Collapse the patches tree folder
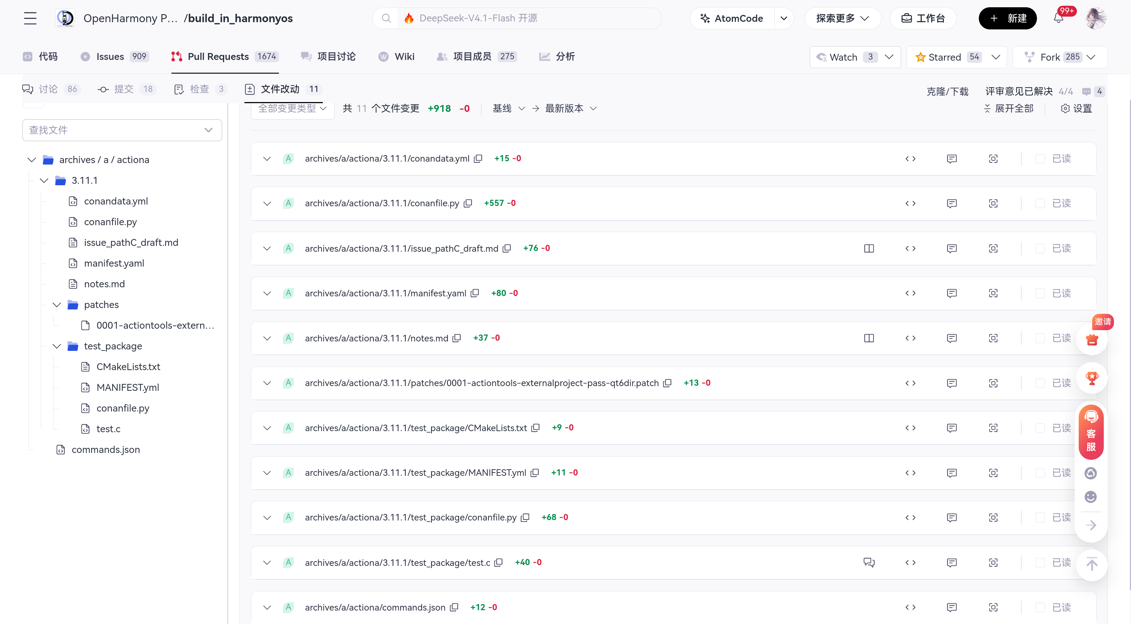The height and width of the screenshot is (624, 1131). 57,305
